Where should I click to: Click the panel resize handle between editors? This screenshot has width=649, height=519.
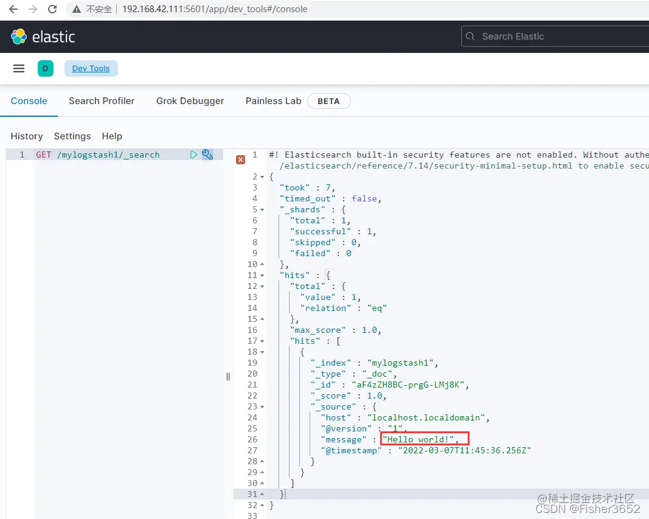(228, 377)
